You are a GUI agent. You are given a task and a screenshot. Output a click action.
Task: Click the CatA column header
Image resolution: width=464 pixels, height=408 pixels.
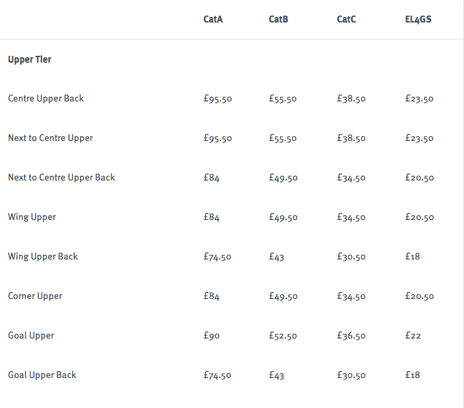[213, 19]
